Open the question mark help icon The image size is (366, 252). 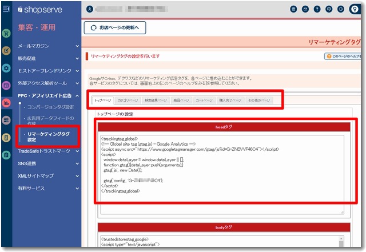coord(317,9)
